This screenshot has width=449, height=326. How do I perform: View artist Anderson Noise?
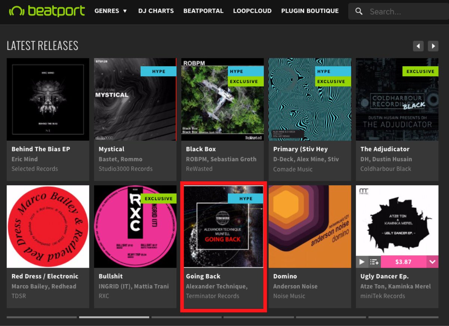(295, 286)
